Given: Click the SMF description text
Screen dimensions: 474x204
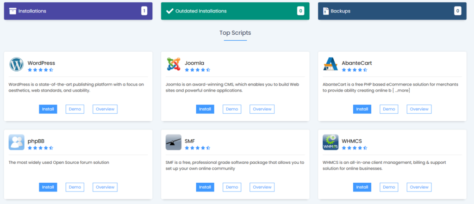Looking at the screenshot, I should tap(235, 166).
